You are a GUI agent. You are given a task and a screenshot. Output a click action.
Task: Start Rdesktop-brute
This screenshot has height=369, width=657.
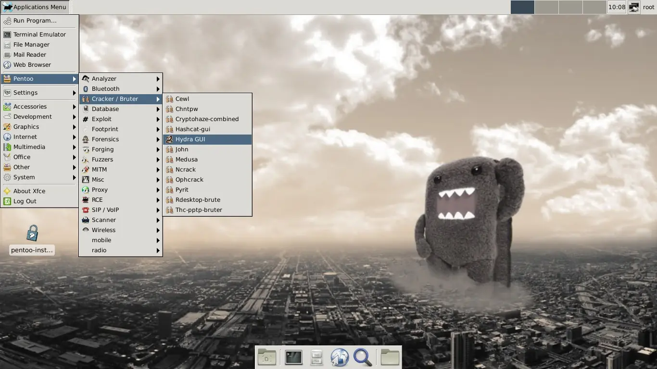tap(207, 200)
